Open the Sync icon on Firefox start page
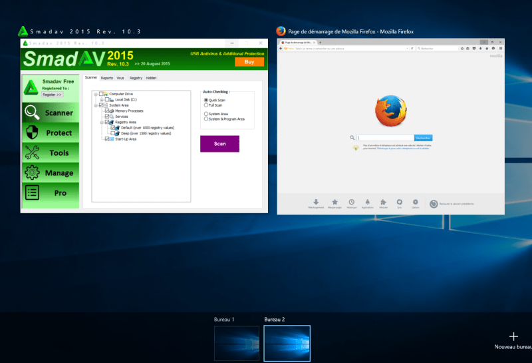532x363 pixels. pyautogui.click(x=400, y=202)
